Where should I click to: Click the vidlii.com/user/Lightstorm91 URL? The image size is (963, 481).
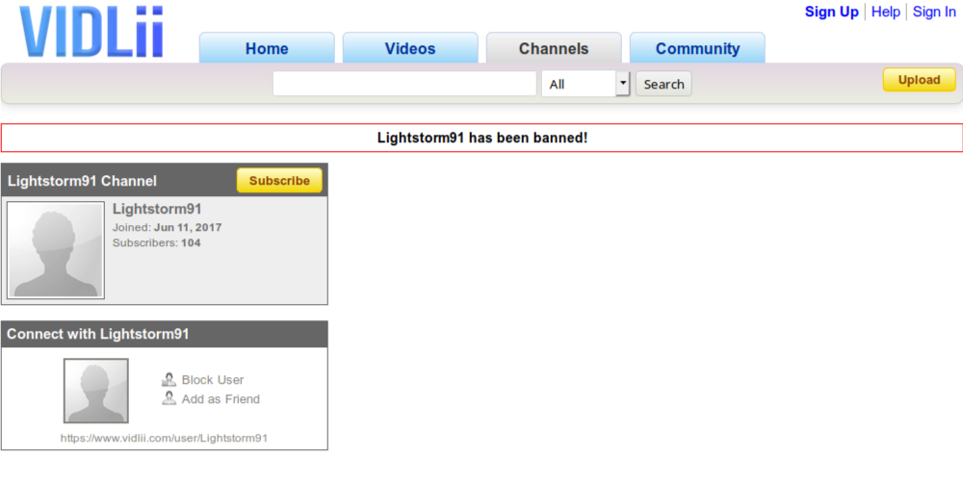click(x=164, y=438)
